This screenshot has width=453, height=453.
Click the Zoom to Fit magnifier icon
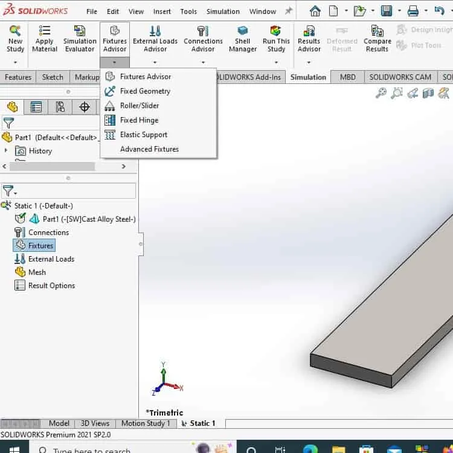tap(381, 93)
